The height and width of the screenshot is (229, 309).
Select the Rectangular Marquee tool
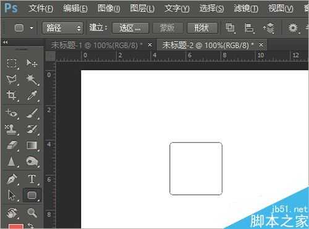coord(12,63)
